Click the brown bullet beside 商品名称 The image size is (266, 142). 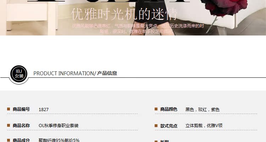[x=9, y=125]
